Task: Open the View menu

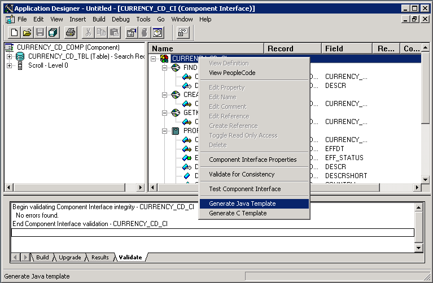Action: 56,19
